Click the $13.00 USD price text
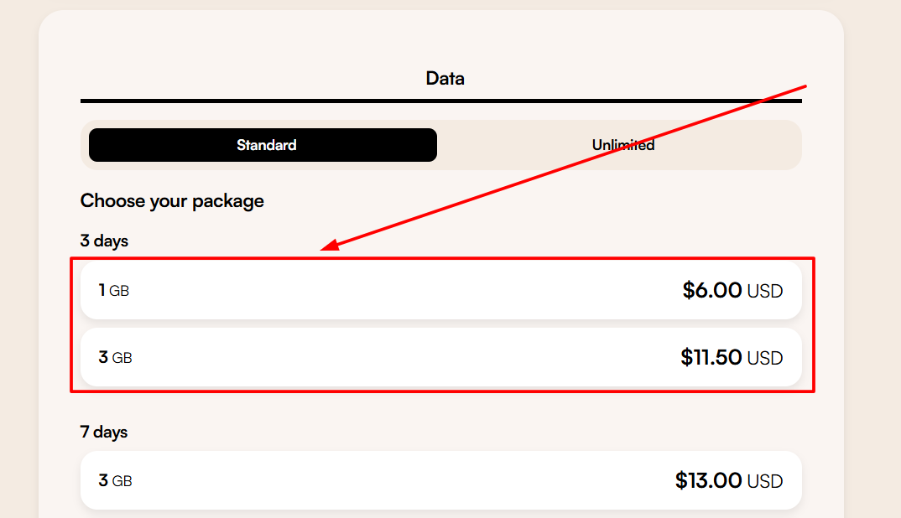 [x=728, y=480]
